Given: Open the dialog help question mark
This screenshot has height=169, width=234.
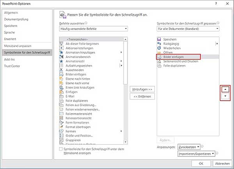Looking at the screenshot, I should [x=216, y=4].
